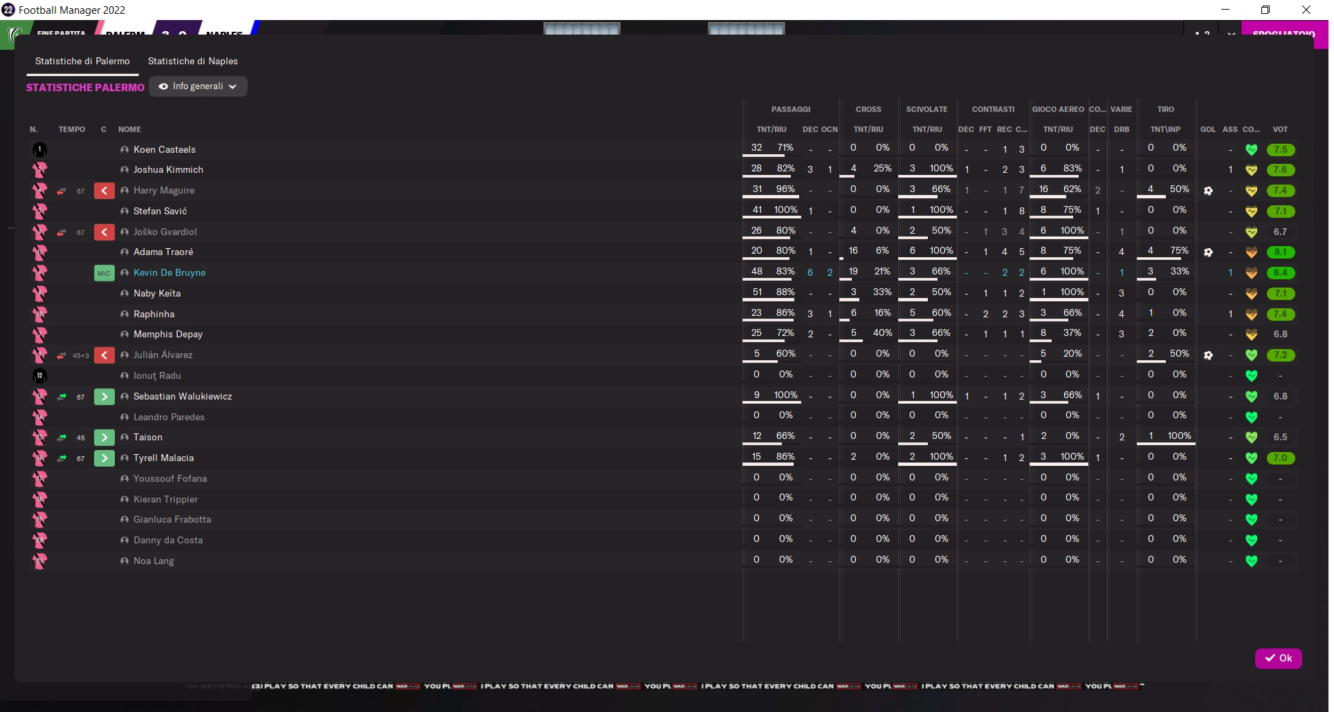The width and height of the screenshot is (1334, 712).
Task: Click the condition heart icon for Koen Casteels
Action: 1251,149
